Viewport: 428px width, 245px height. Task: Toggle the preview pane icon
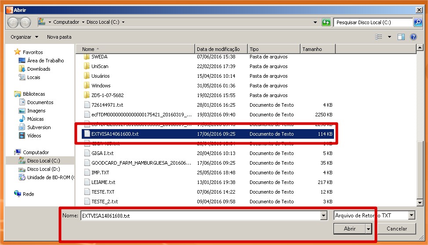(x=401, y=37)
